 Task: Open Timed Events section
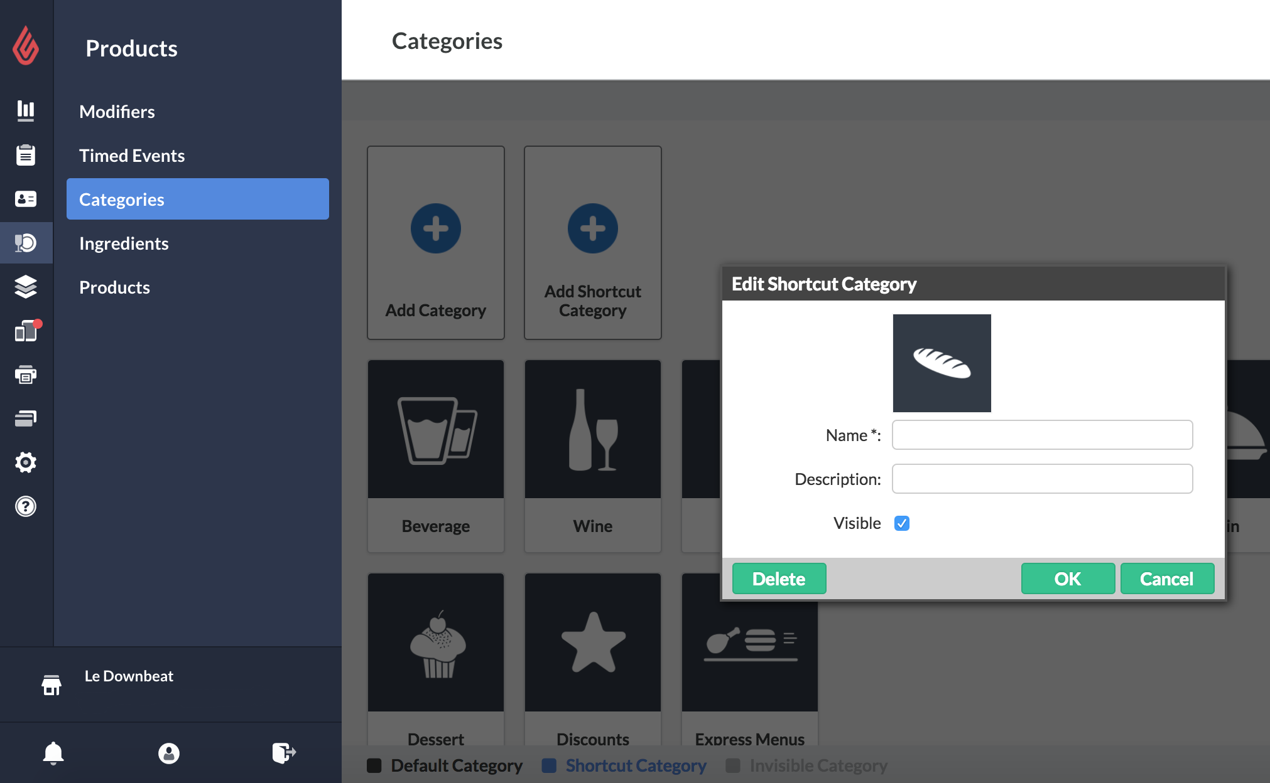tap(133, 155)
